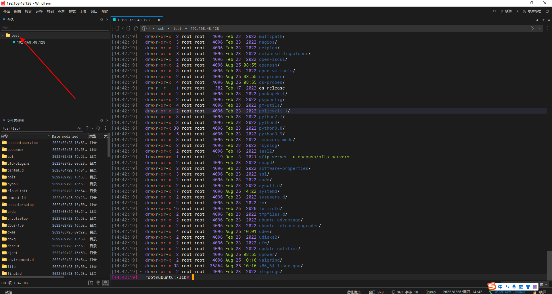
Task: Toggle the highlighted sync-terminal-folder icon
Action: (106, 283)
